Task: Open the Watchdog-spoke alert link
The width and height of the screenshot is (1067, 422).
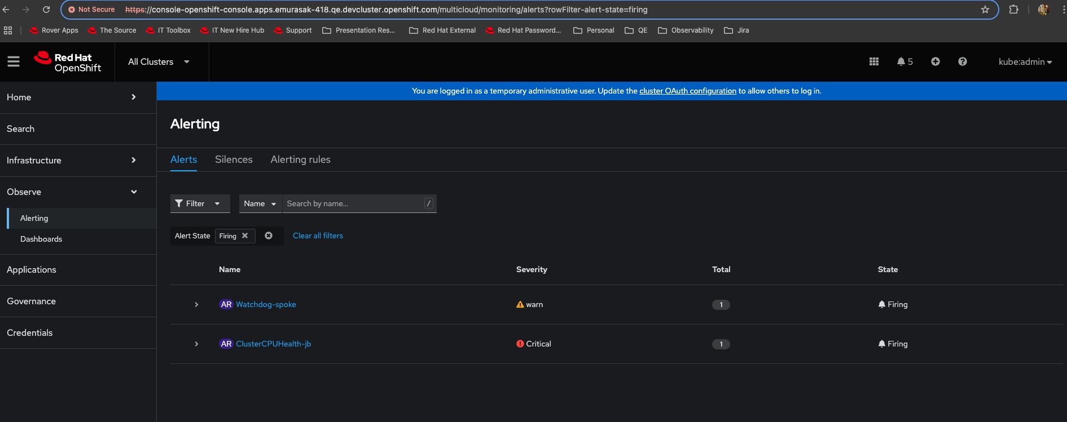Action: 266,304
